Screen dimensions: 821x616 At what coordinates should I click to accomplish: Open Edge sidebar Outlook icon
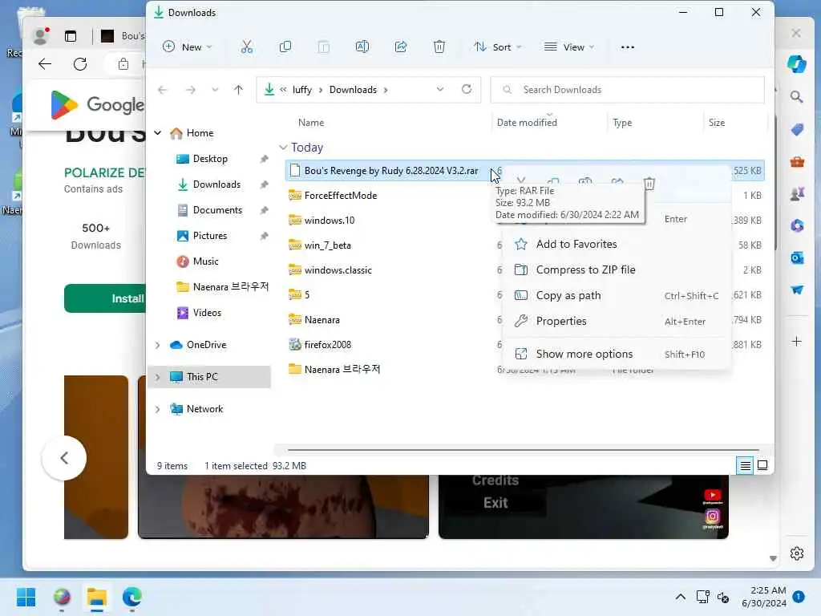coord(796,257)
